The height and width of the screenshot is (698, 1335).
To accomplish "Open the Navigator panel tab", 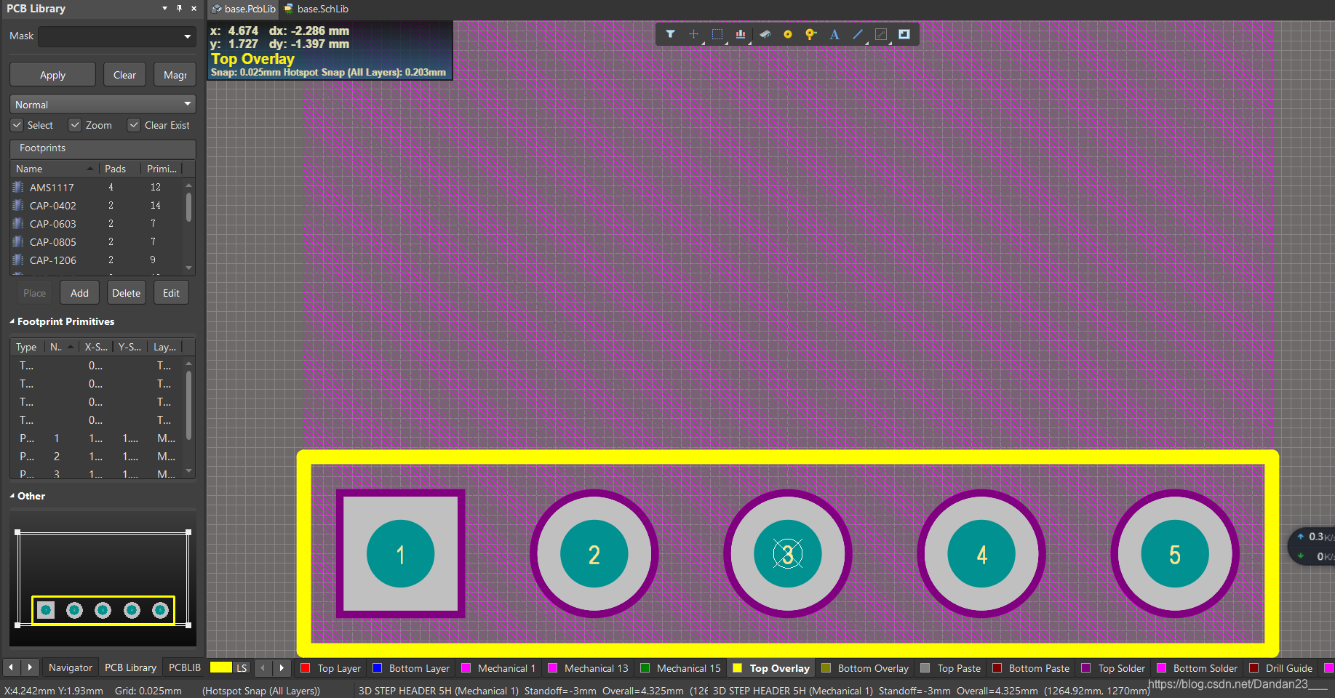I will click(x=70, y=667).
